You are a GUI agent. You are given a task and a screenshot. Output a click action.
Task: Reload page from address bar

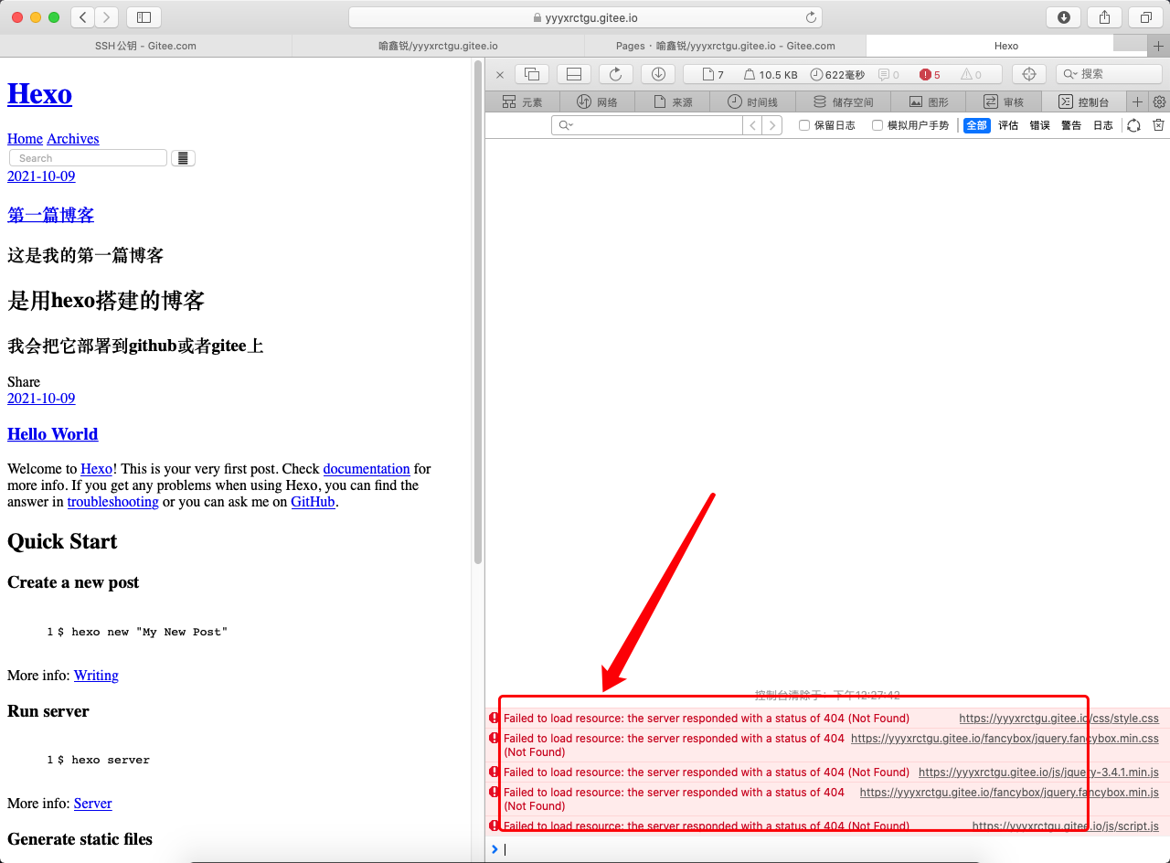(x=811, y=17)
